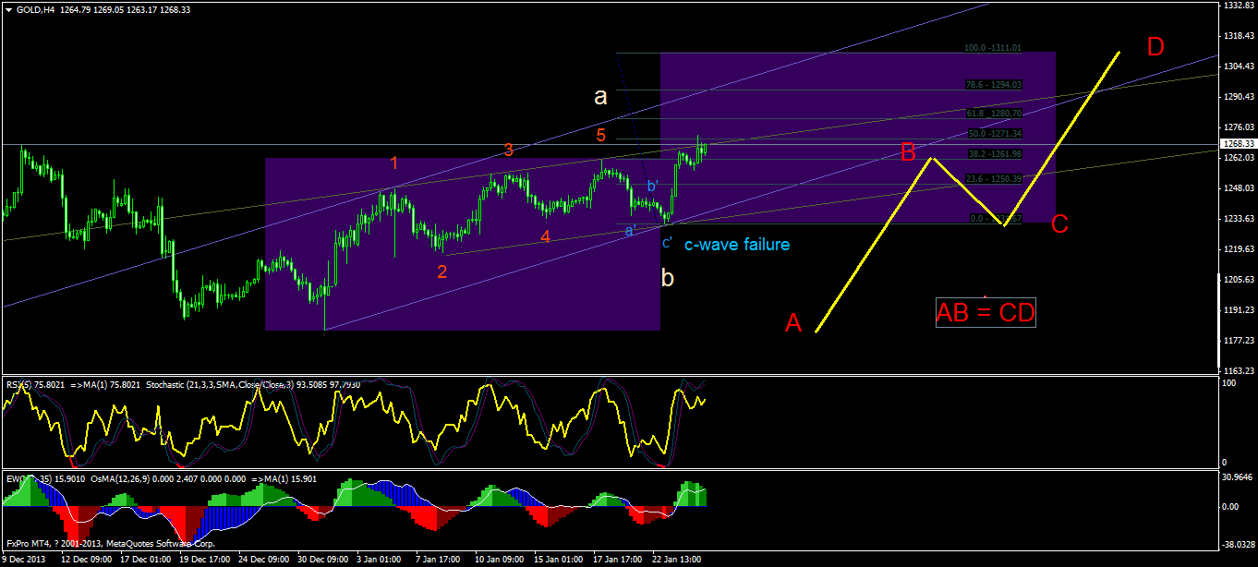The image size is (1258, 567).
Task: Click the time axis label '19 Dec 17:00'
Action: click(207, 560)
